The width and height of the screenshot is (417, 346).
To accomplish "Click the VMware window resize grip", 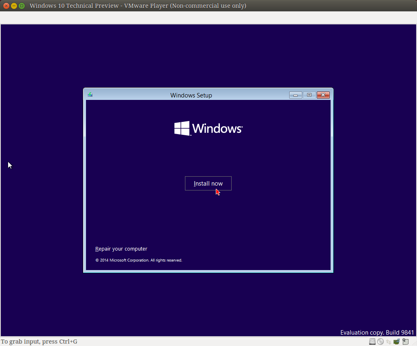I will pos(414,343).
